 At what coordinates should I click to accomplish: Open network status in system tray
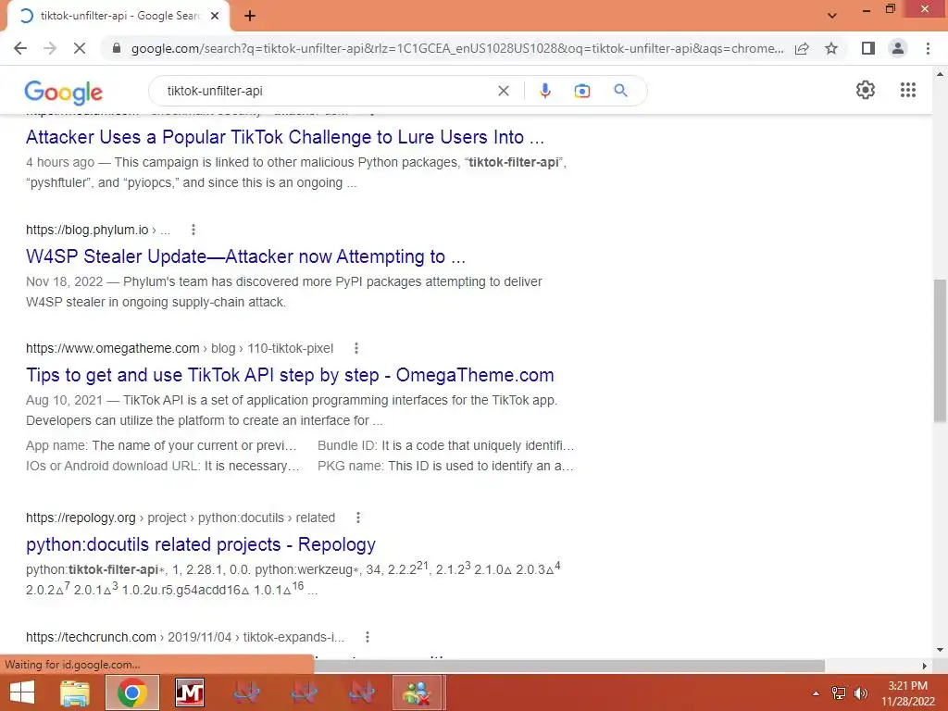839,693
